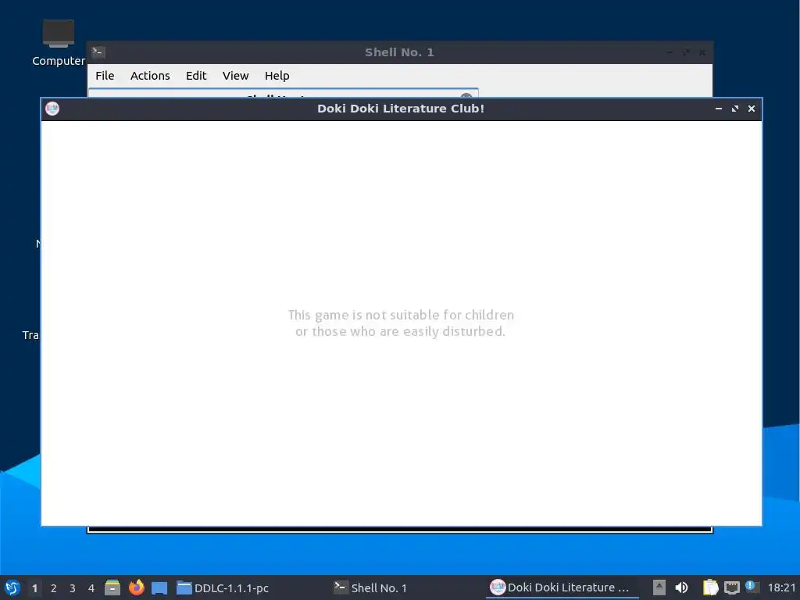The height and width of the screenshot is (600, 800).
Task: Click the 18:21 clock in the panel
Action: pyautogui.click(x=781, y=587)
